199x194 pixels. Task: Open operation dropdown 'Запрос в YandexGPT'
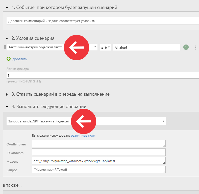86,121
